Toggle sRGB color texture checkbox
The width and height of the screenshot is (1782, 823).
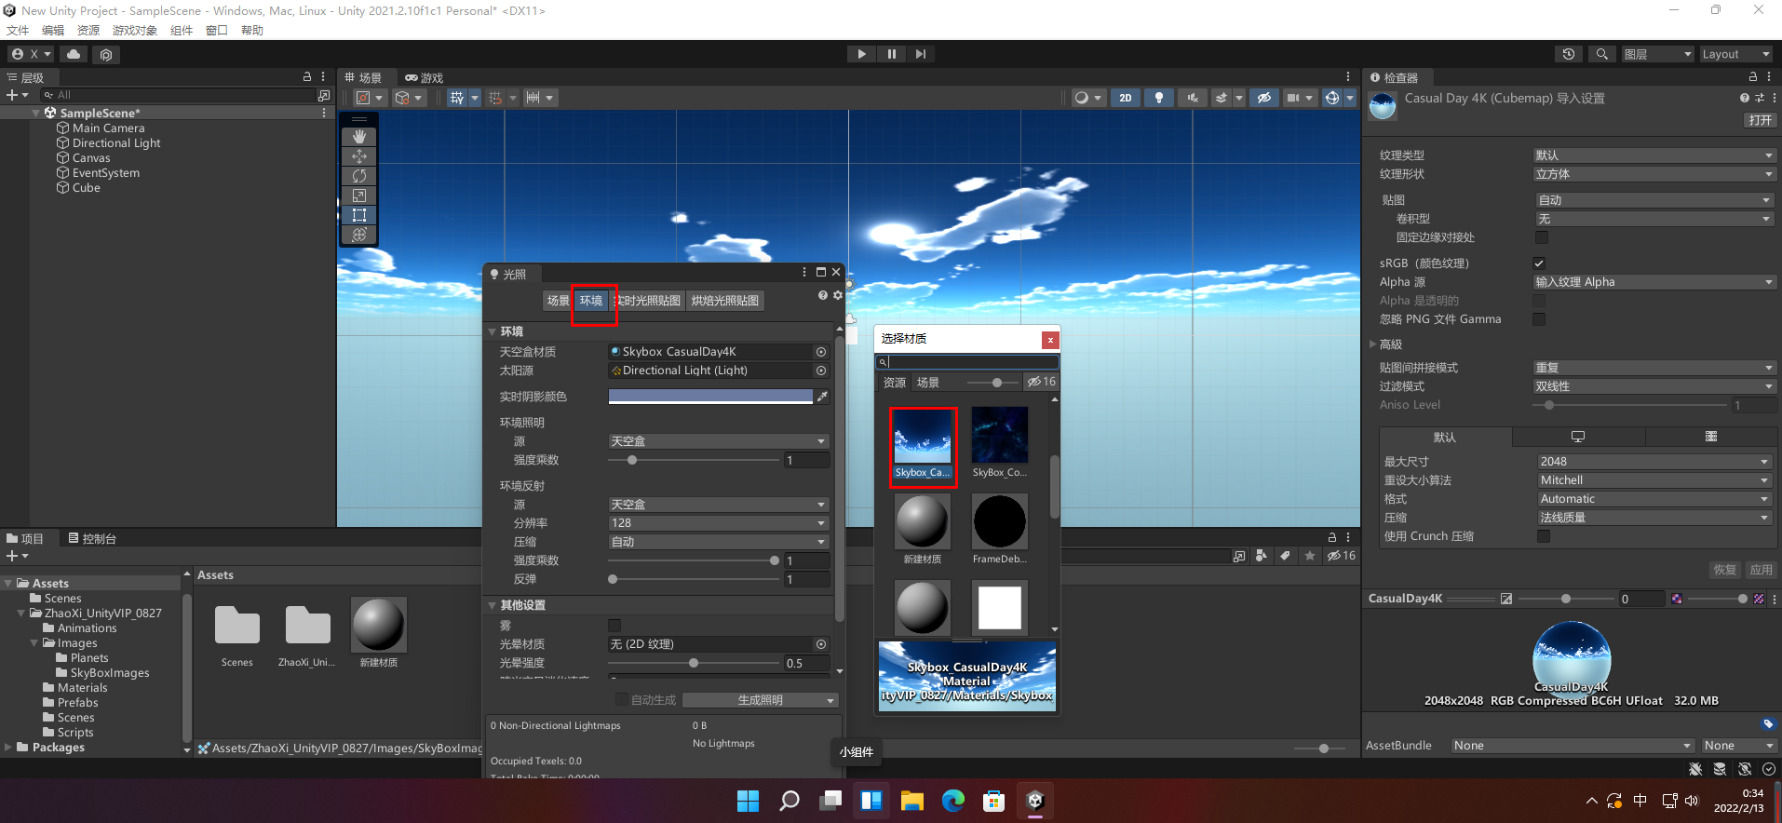click(x=1539, y=263)
